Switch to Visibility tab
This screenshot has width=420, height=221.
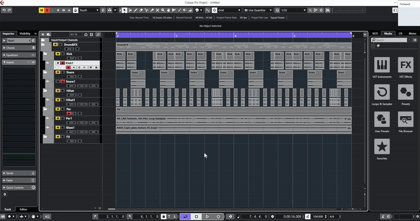point(25,34)
